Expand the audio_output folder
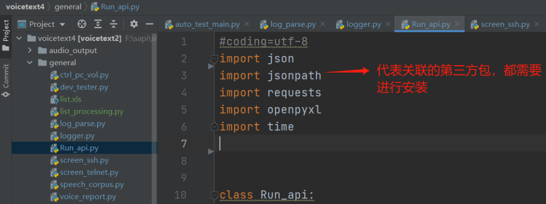This screenshot has width=546, height=204. (x=30, y=50)
